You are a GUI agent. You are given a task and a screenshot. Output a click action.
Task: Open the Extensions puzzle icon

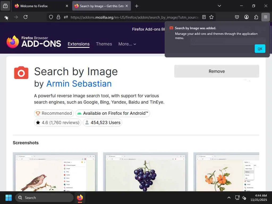tap(256, 17)
